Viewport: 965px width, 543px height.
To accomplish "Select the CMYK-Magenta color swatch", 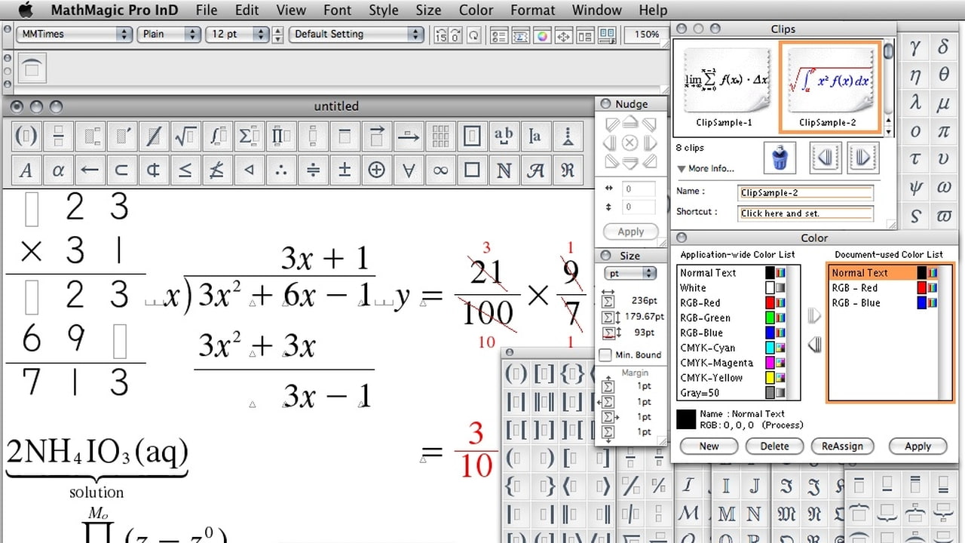I will pyautogui.click(x=770, y=363).
